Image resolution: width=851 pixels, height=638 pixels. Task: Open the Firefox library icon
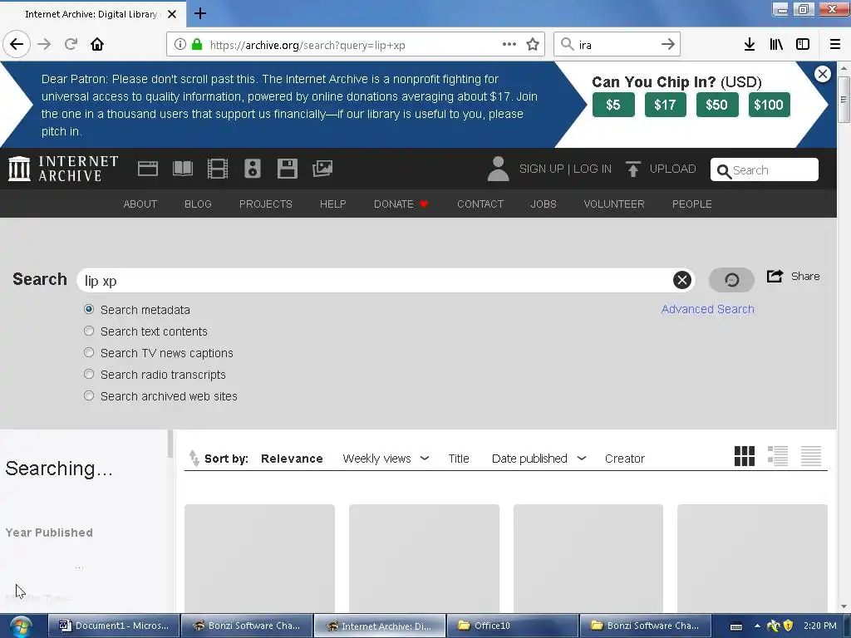click(x=776, y=44)
